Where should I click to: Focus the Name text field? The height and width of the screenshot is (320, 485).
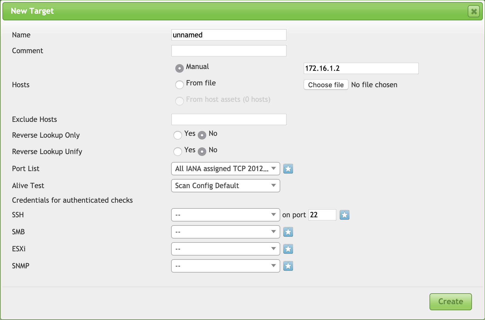click(x=229, y=35)
